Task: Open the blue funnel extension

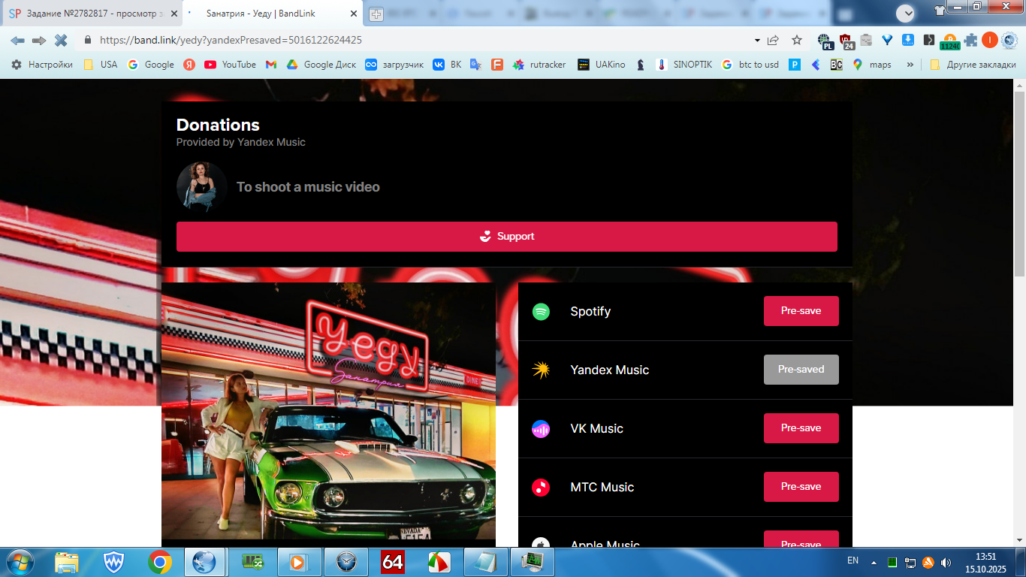Action: tap(887, 40)
